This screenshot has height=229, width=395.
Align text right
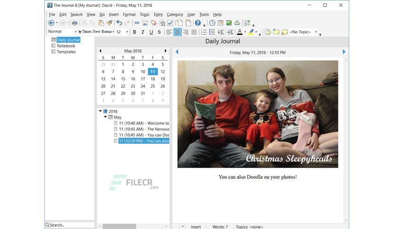[186, 32]
